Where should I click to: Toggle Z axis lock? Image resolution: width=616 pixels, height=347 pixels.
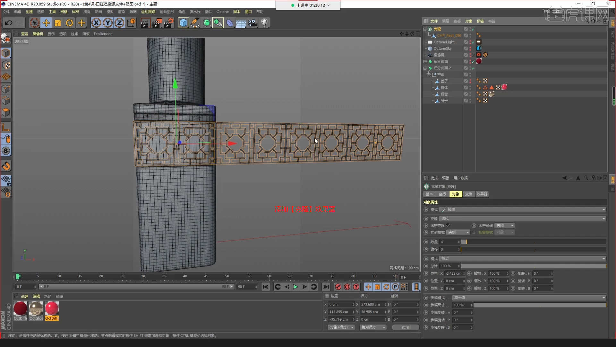click(119, 23)
